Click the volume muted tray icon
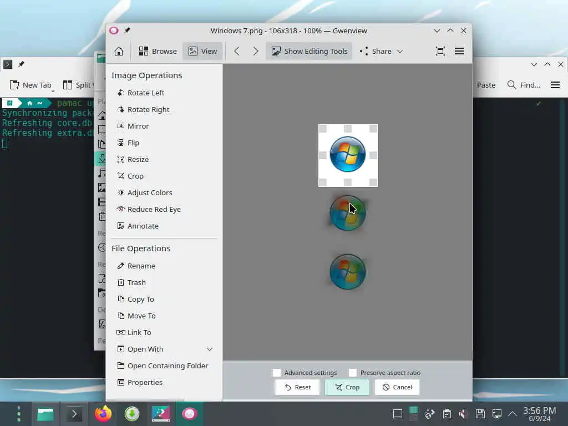 (463, 414)
